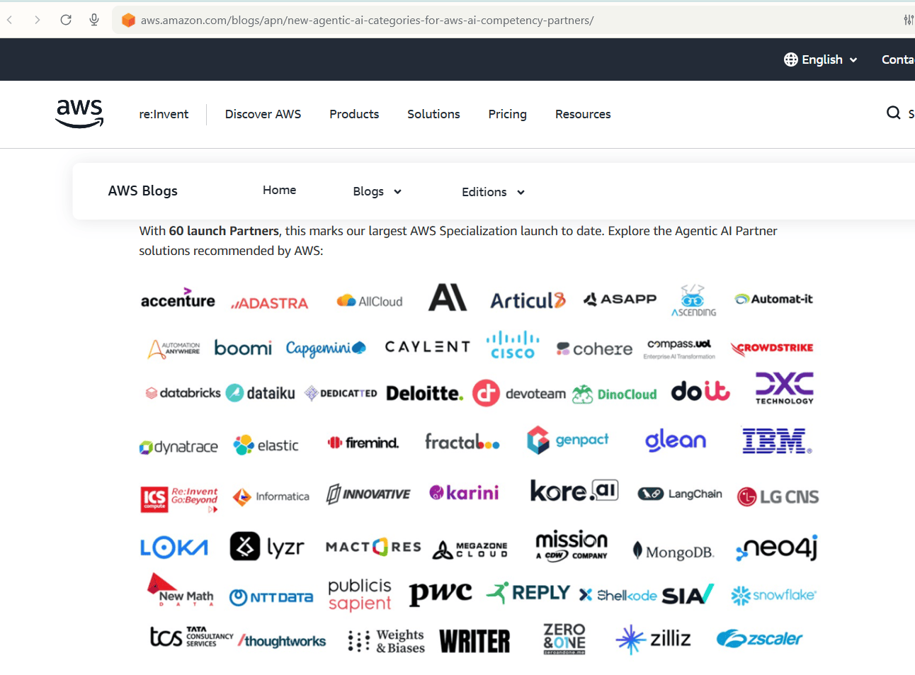This screenshot has width=915, height=675.
Task: Open the re:Invent nav item
Action: point(164,114)
